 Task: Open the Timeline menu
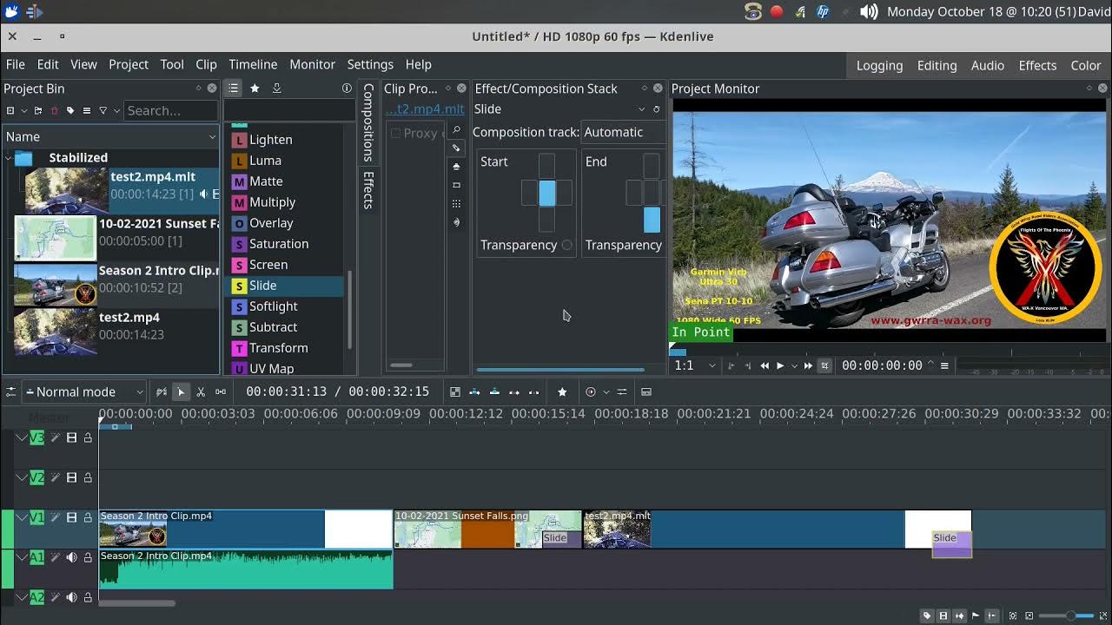click(x=253, y=64)
